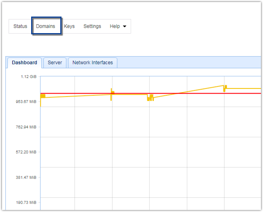
Task: Switch to the Dashboard tab
Action: 24,63
